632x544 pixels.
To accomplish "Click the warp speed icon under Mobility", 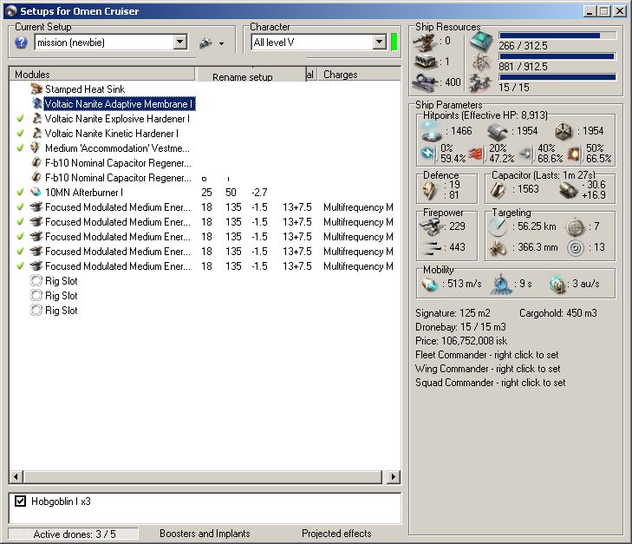I will click(x=558, y=285).
